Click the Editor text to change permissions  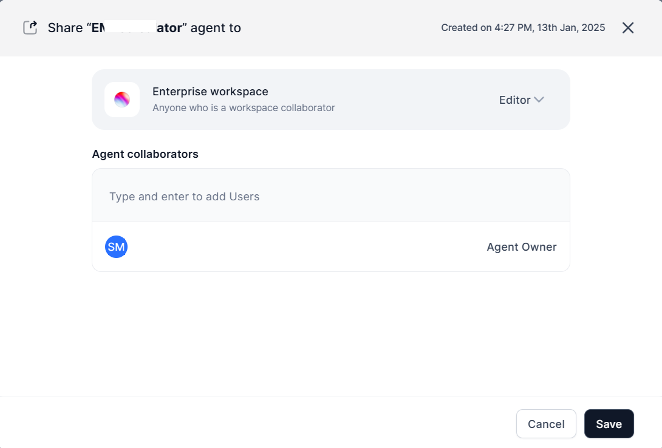tap(514, 100)
